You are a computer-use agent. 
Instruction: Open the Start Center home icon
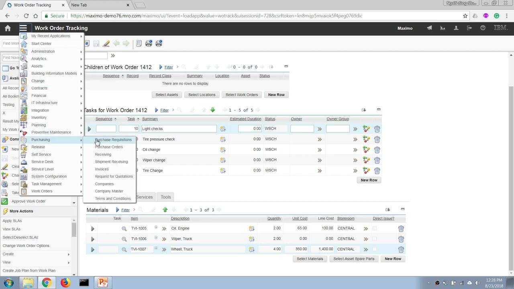point(8,28)
